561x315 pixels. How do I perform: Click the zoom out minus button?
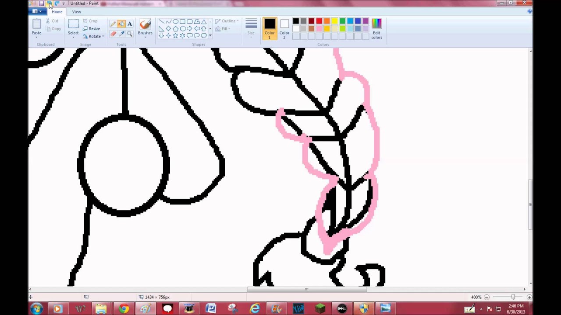click(486, 297)
